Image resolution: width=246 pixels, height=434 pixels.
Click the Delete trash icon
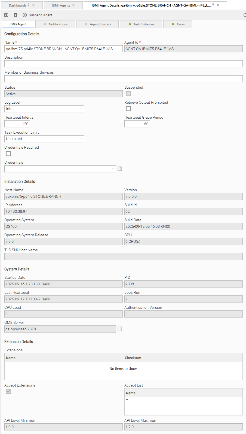pyautogui.click(x=16, y=15)
